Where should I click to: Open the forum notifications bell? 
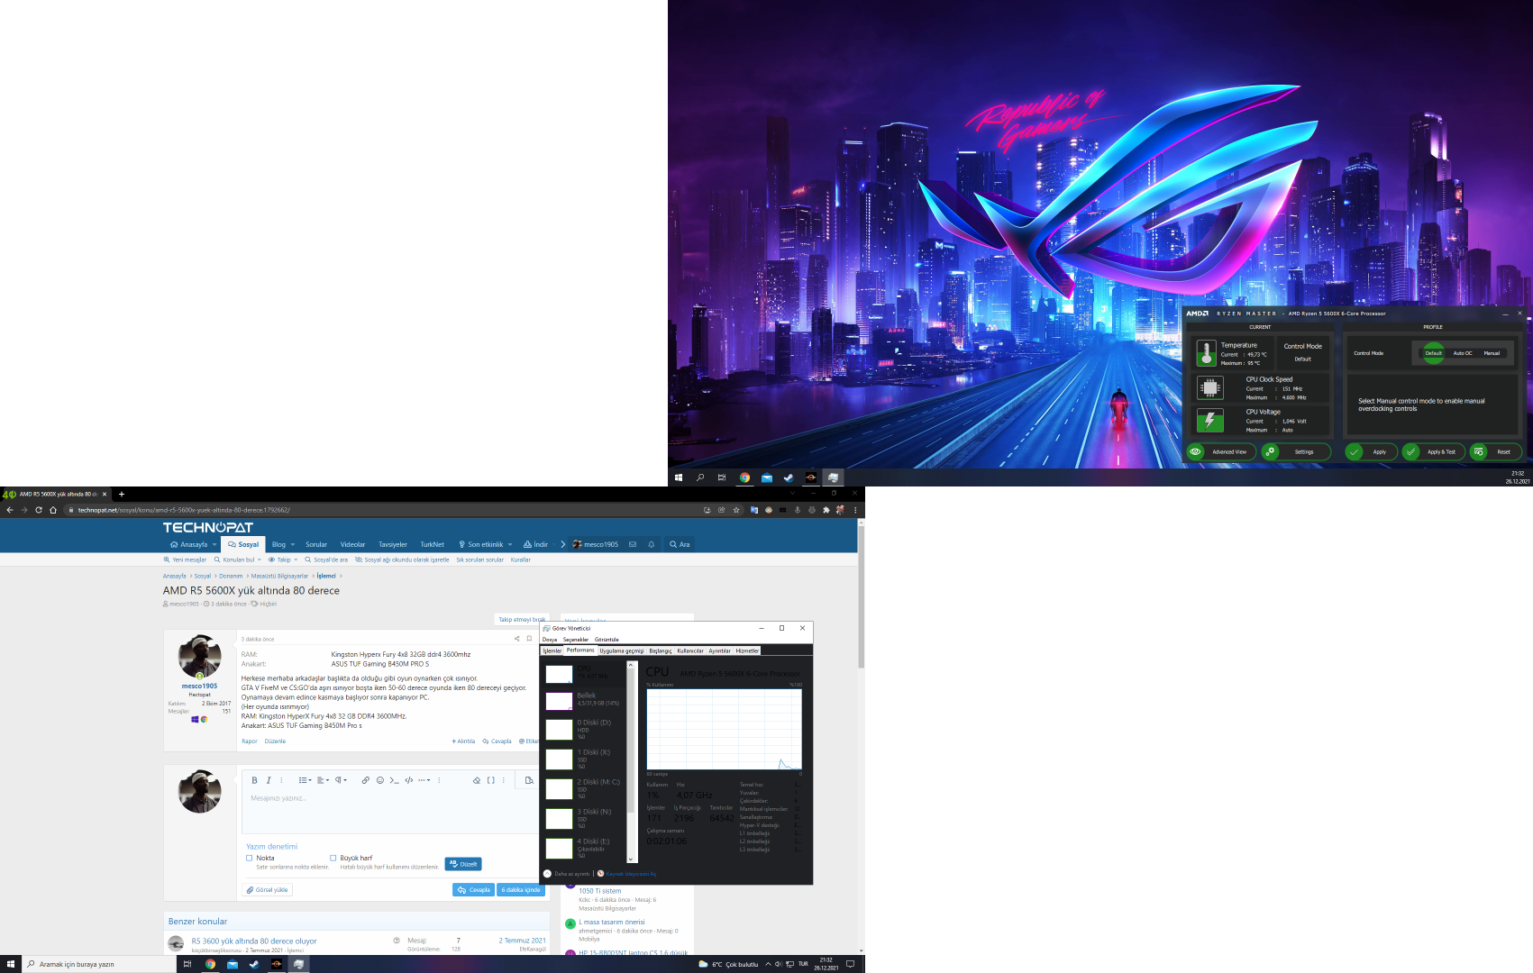point(651,544)
